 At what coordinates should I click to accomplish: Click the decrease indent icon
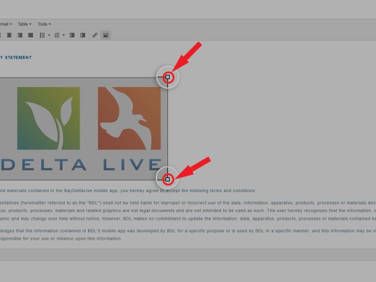click(72, 35)
